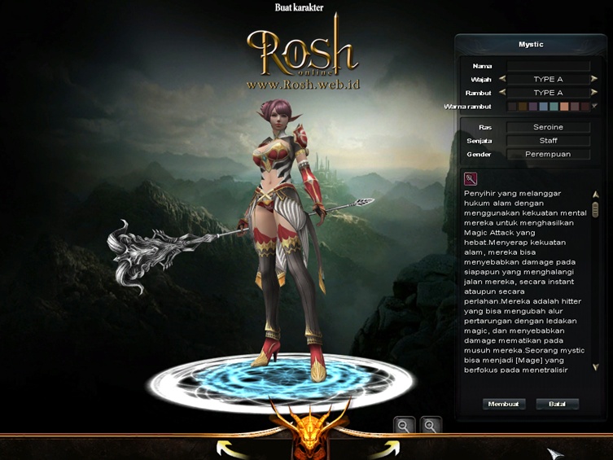Click the Gender Perempuan field
613x460 pixels.
click(548, 154)
